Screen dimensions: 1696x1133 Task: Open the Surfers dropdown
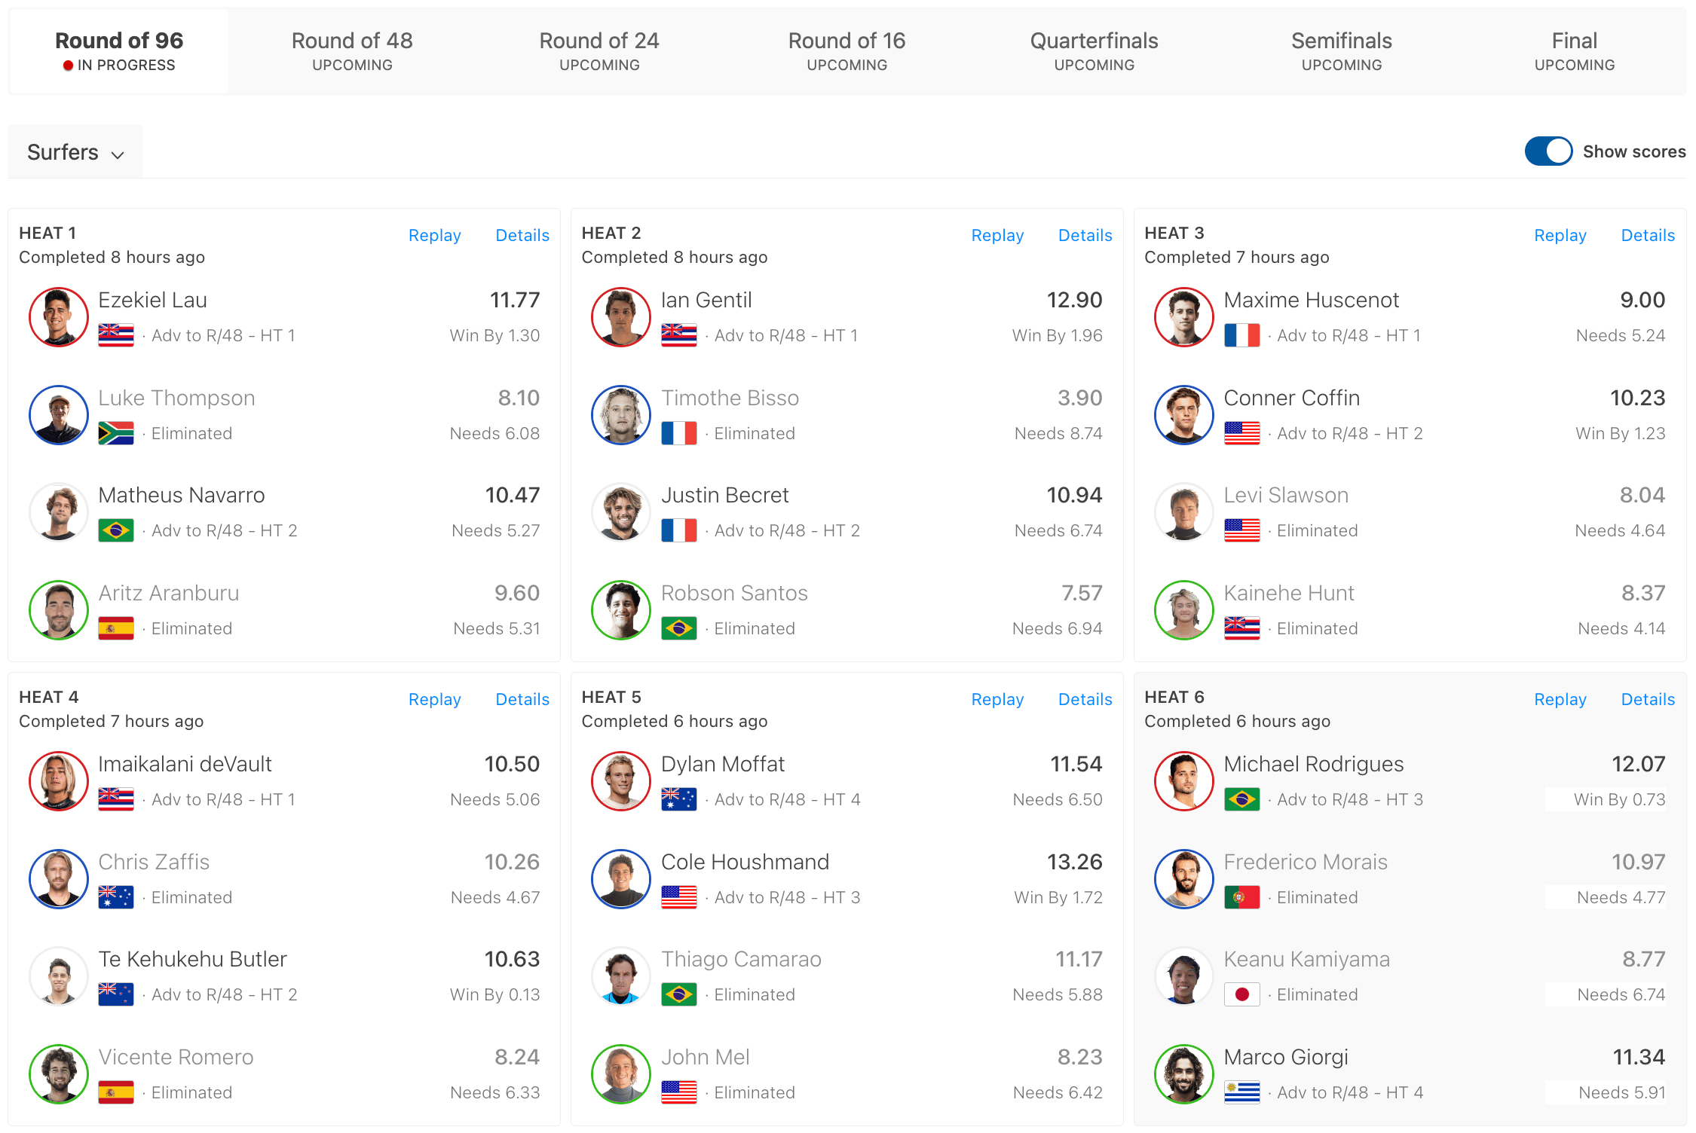point(75,152)
